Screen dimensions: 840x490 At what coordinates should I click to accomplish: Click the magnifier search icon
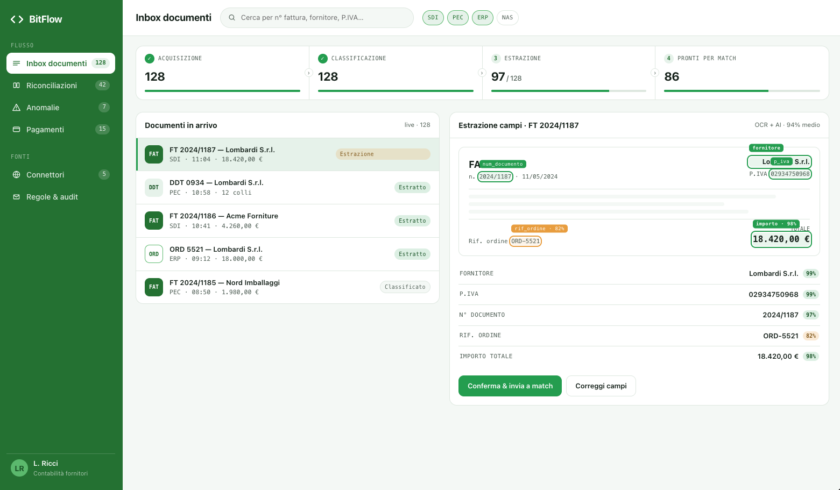point(232,18)
